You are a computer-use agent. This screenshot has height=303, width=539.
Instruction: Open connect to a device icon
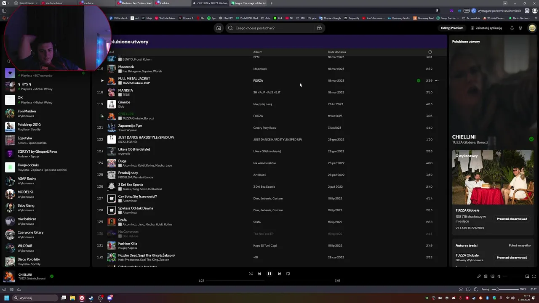click(492, 276)
